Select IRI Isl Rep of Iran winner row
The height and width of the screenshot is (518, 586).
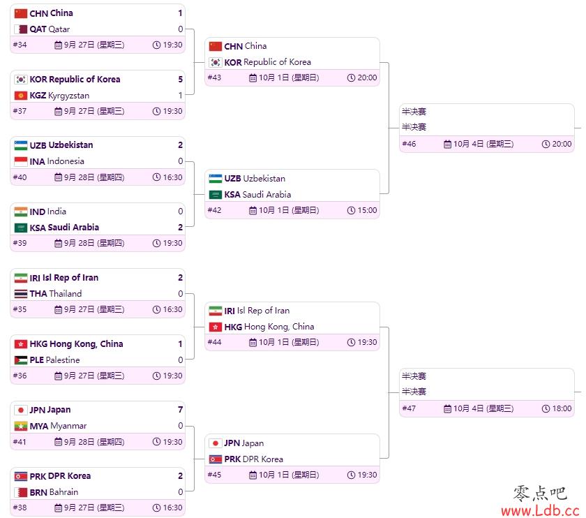(x=97, y=278)
